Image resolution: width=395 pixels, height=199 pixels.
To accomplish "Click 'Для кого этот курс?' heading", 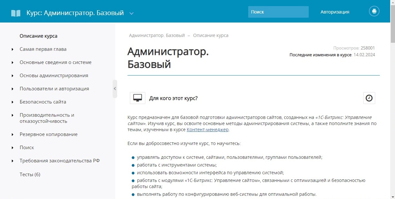I will pyautogui.click(x=173, y=98).
